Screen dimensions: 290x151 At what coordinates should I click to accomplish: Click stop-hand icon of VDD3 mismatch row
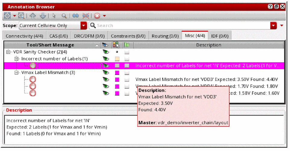tap(33, 79)
